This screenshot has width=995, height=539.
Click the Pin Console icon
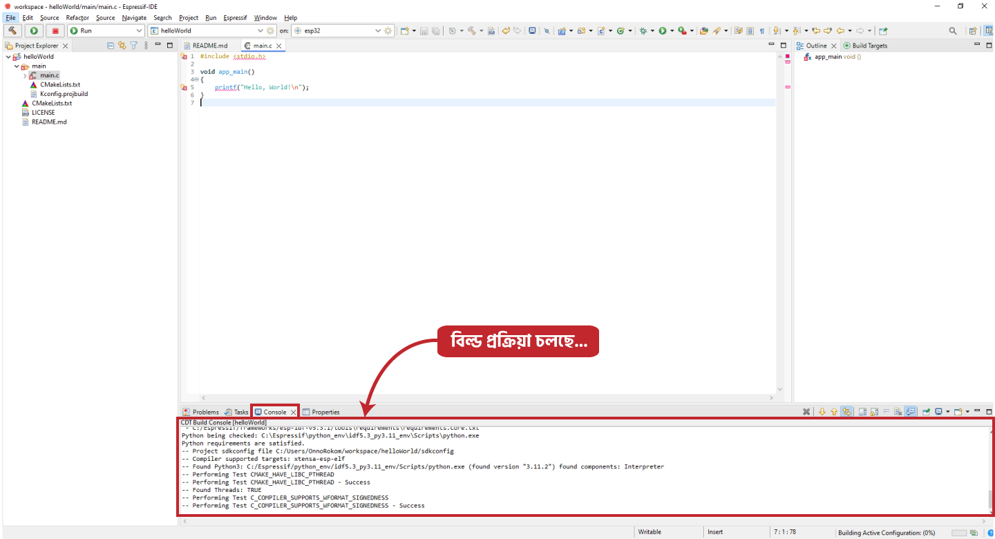pyautogui.click(x=926, y=412)
